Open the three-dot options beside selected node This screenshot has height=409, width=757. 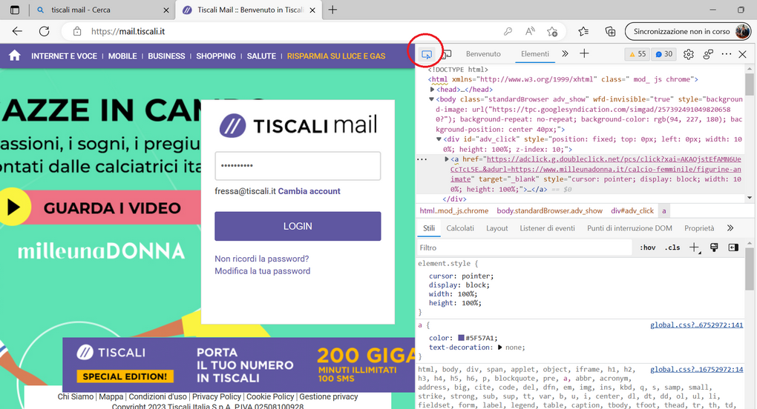(x=422, y=159)
